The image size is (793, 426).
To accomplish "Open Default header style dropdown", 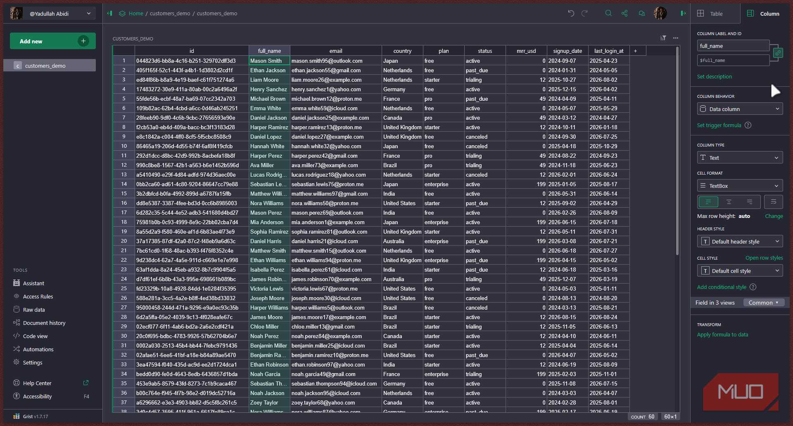I will pyautogui.click(x=740, y=241).
